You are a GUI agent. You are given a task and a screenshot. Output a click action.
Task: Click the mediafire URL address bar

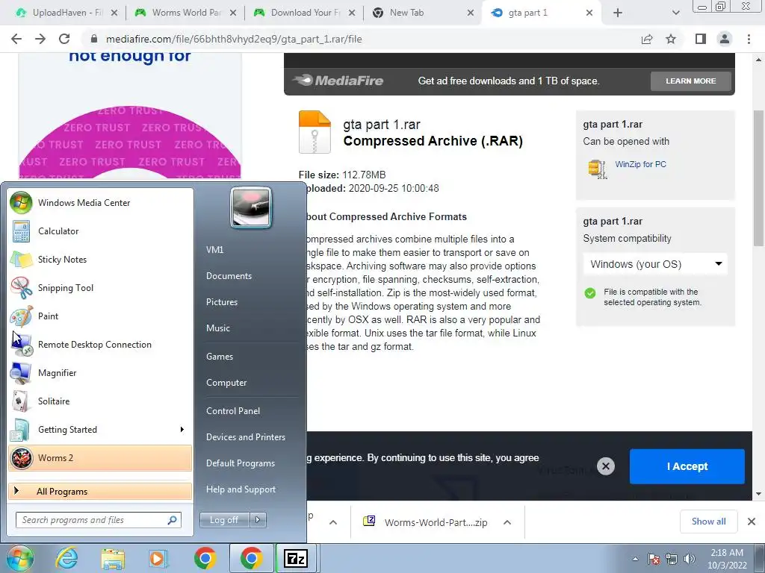coord(361,39)
